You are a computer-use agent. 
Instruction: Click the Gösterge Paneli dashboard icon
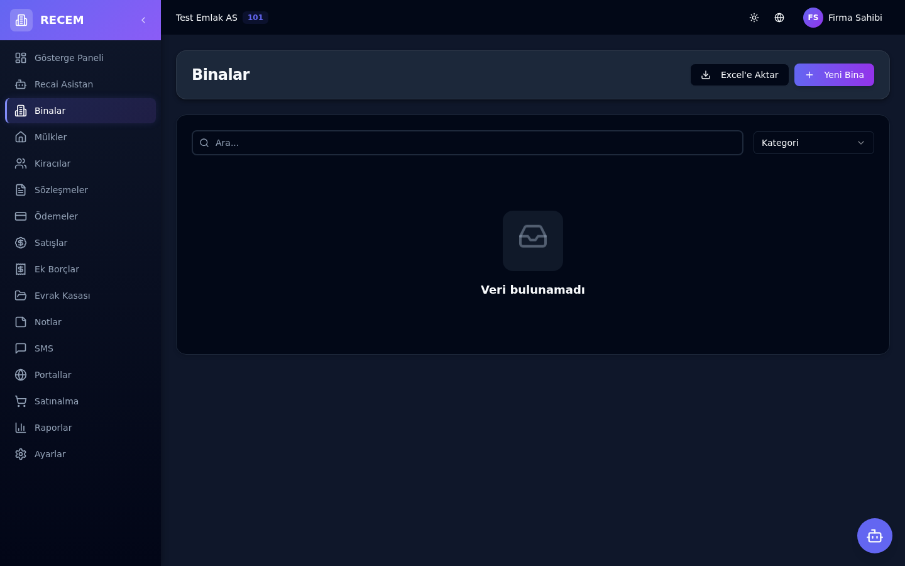coord(21,58)
